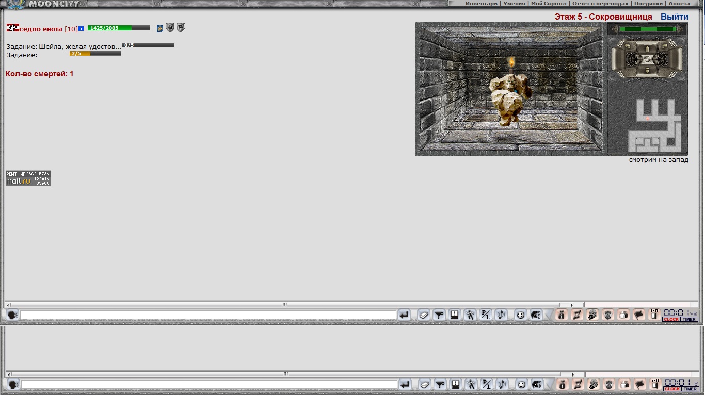This screenshot has height=396, width=705.
Task: Switch to TIMER mode on the lower timer
Action: (691, 389)
